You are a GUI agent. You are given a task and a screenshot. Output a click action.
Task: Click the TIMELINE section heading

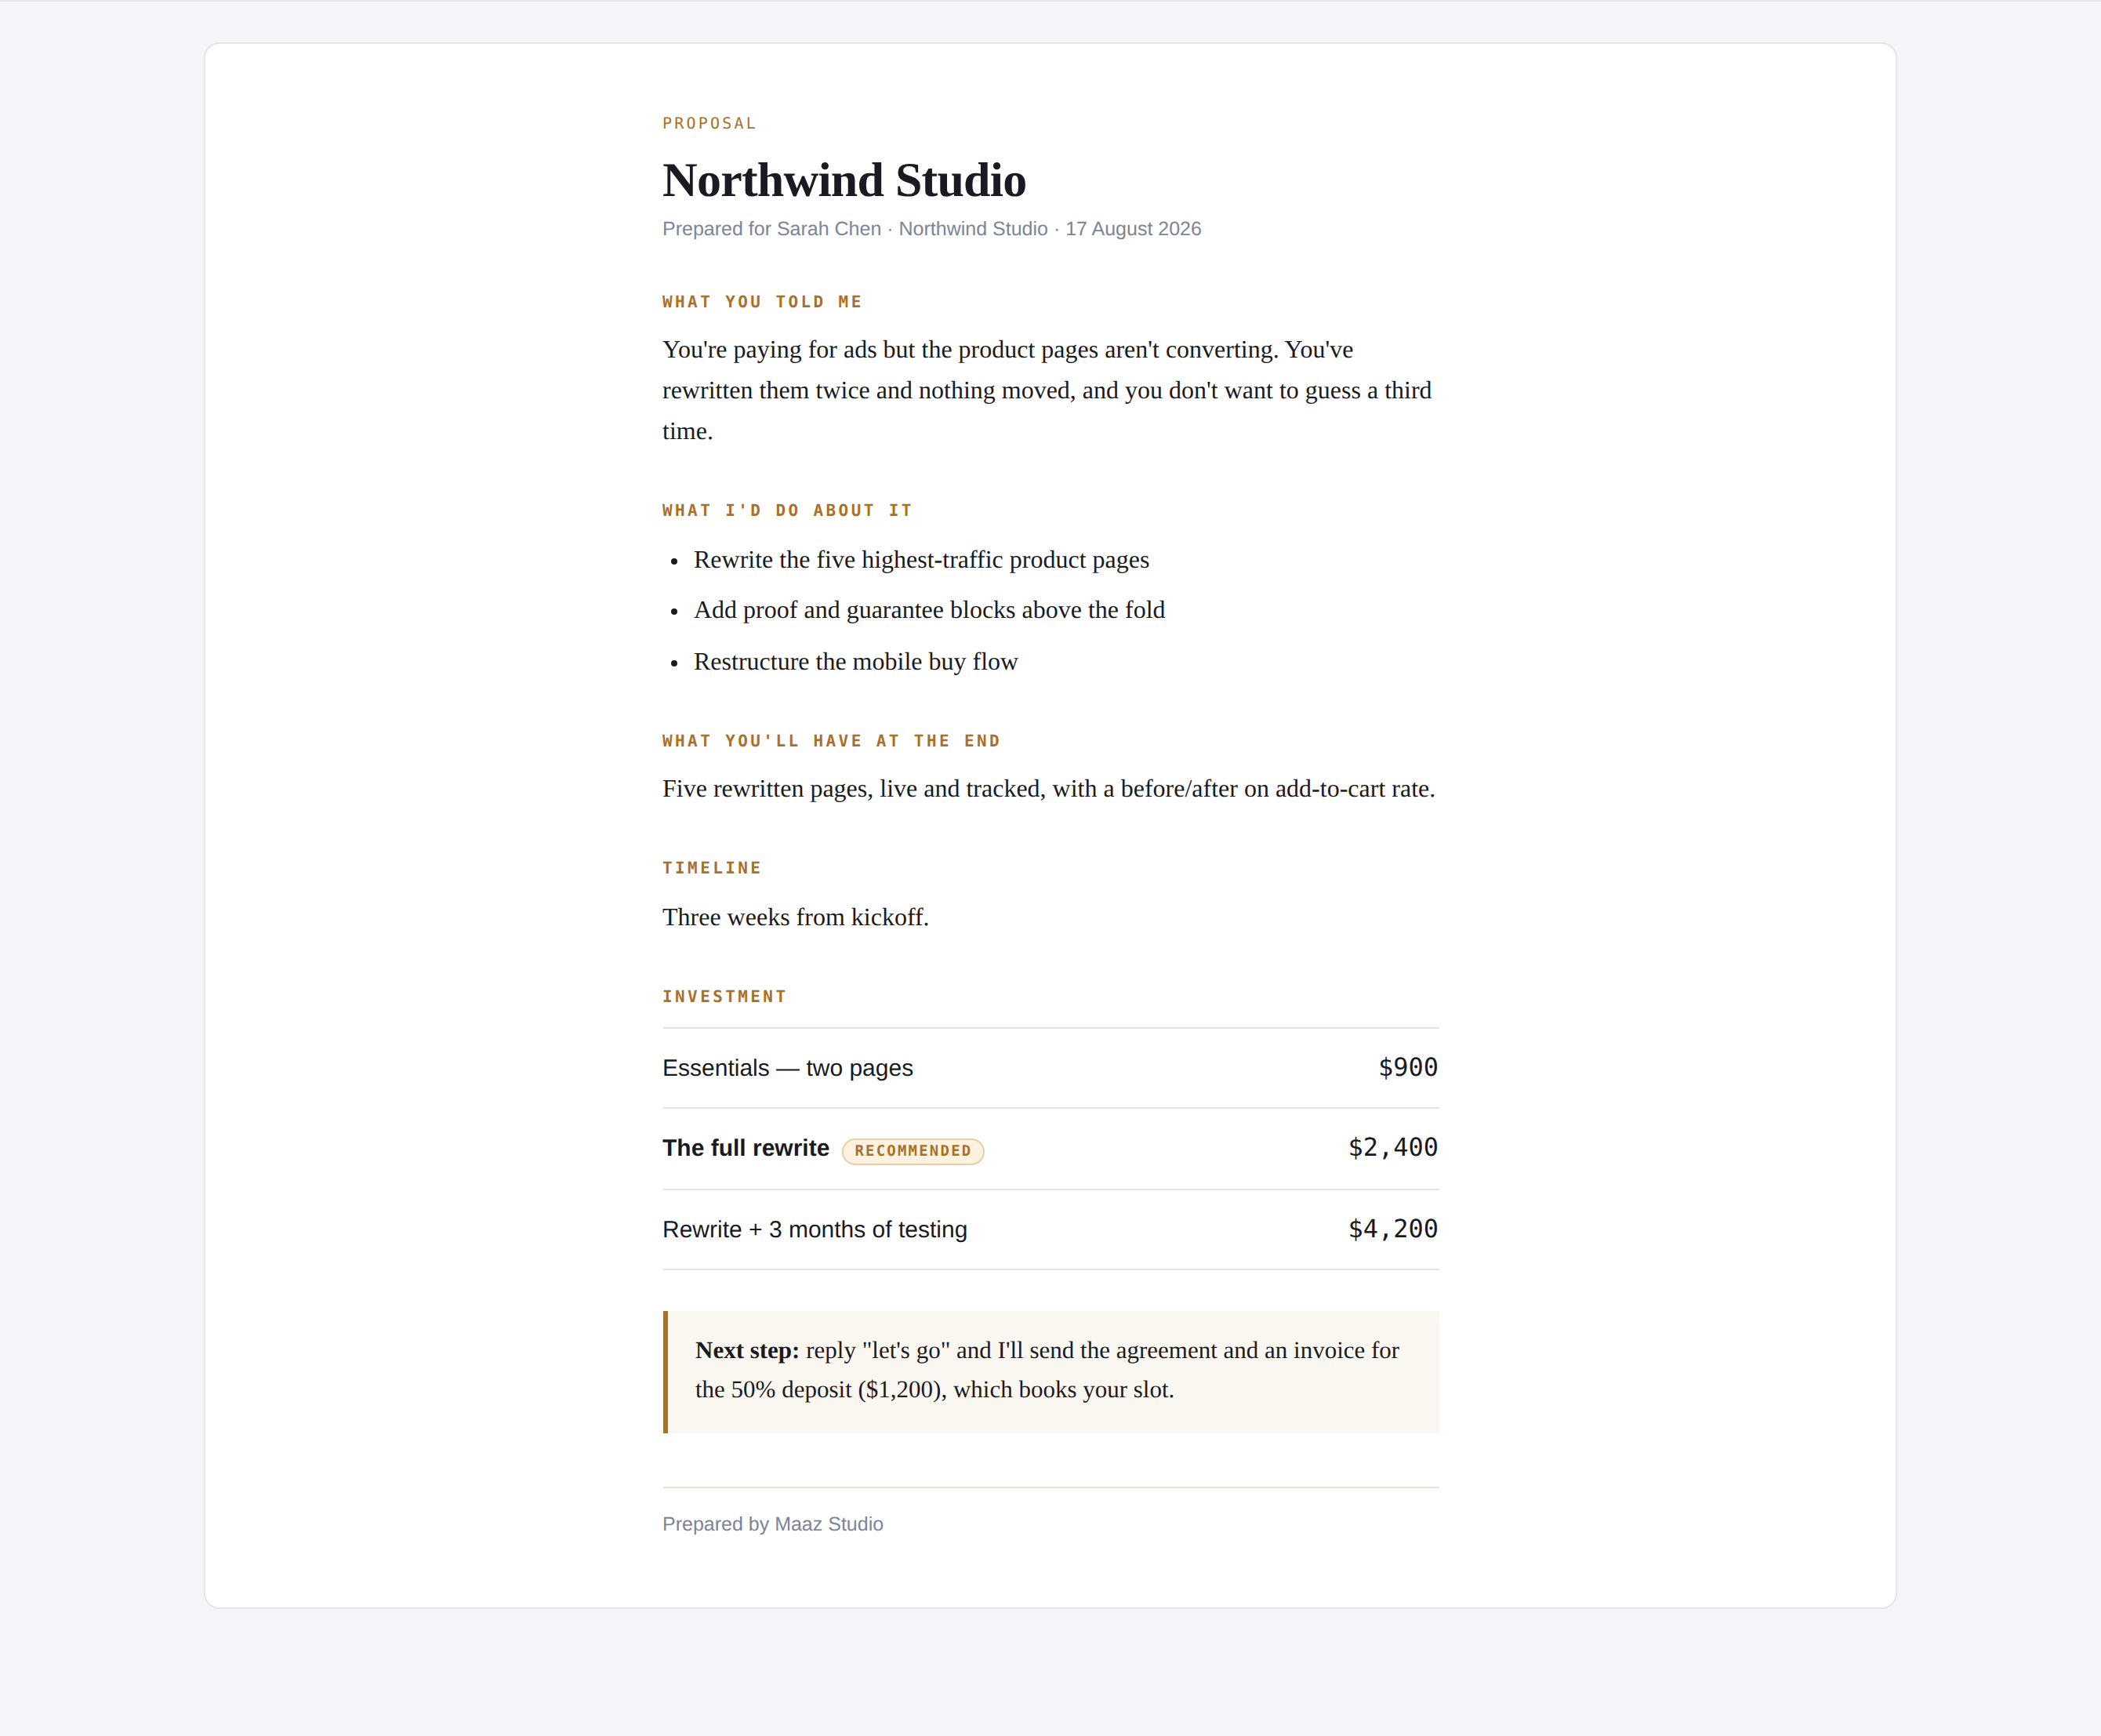pos(712,868)
